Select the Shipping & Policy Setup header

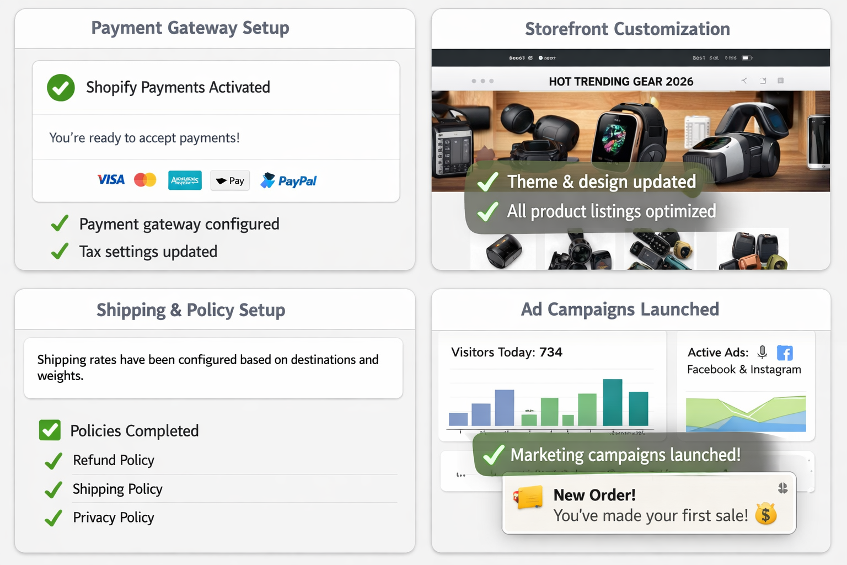[191, 310]
